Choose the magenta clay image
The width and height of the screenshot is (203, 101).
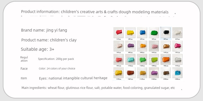coord(177,46)
